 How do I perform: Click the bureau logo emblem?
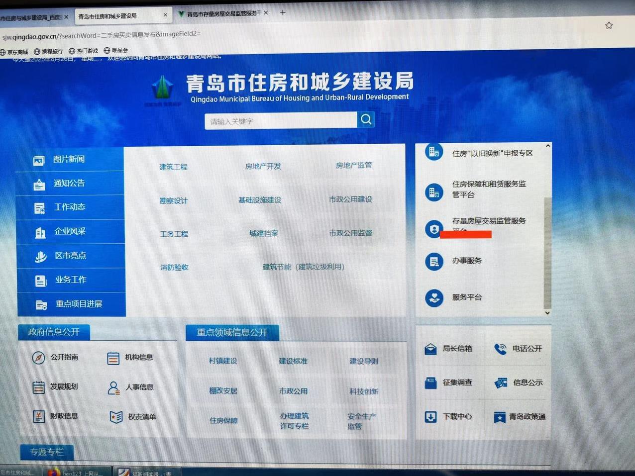pos(163,88)
